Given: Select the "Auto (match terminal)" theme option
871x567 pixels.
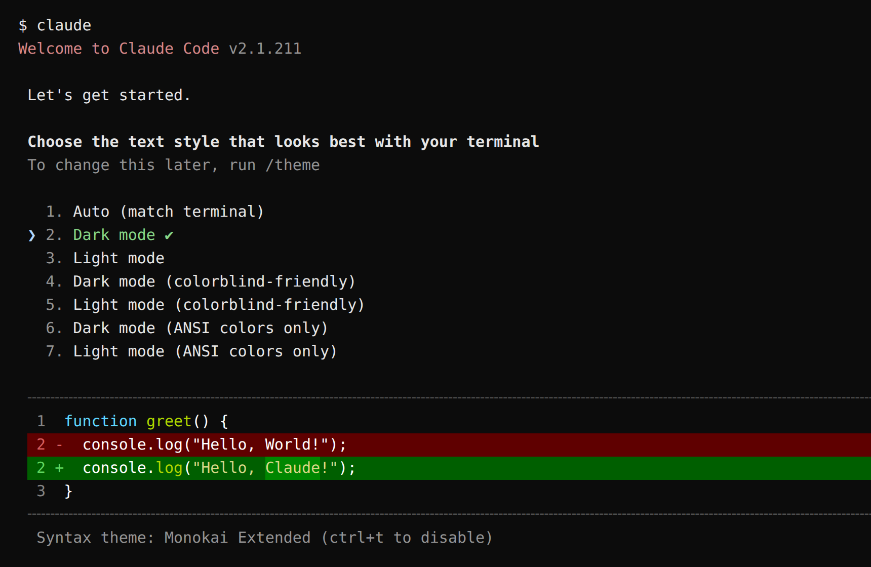Looking at the screenshot, I should click(155, 212).
